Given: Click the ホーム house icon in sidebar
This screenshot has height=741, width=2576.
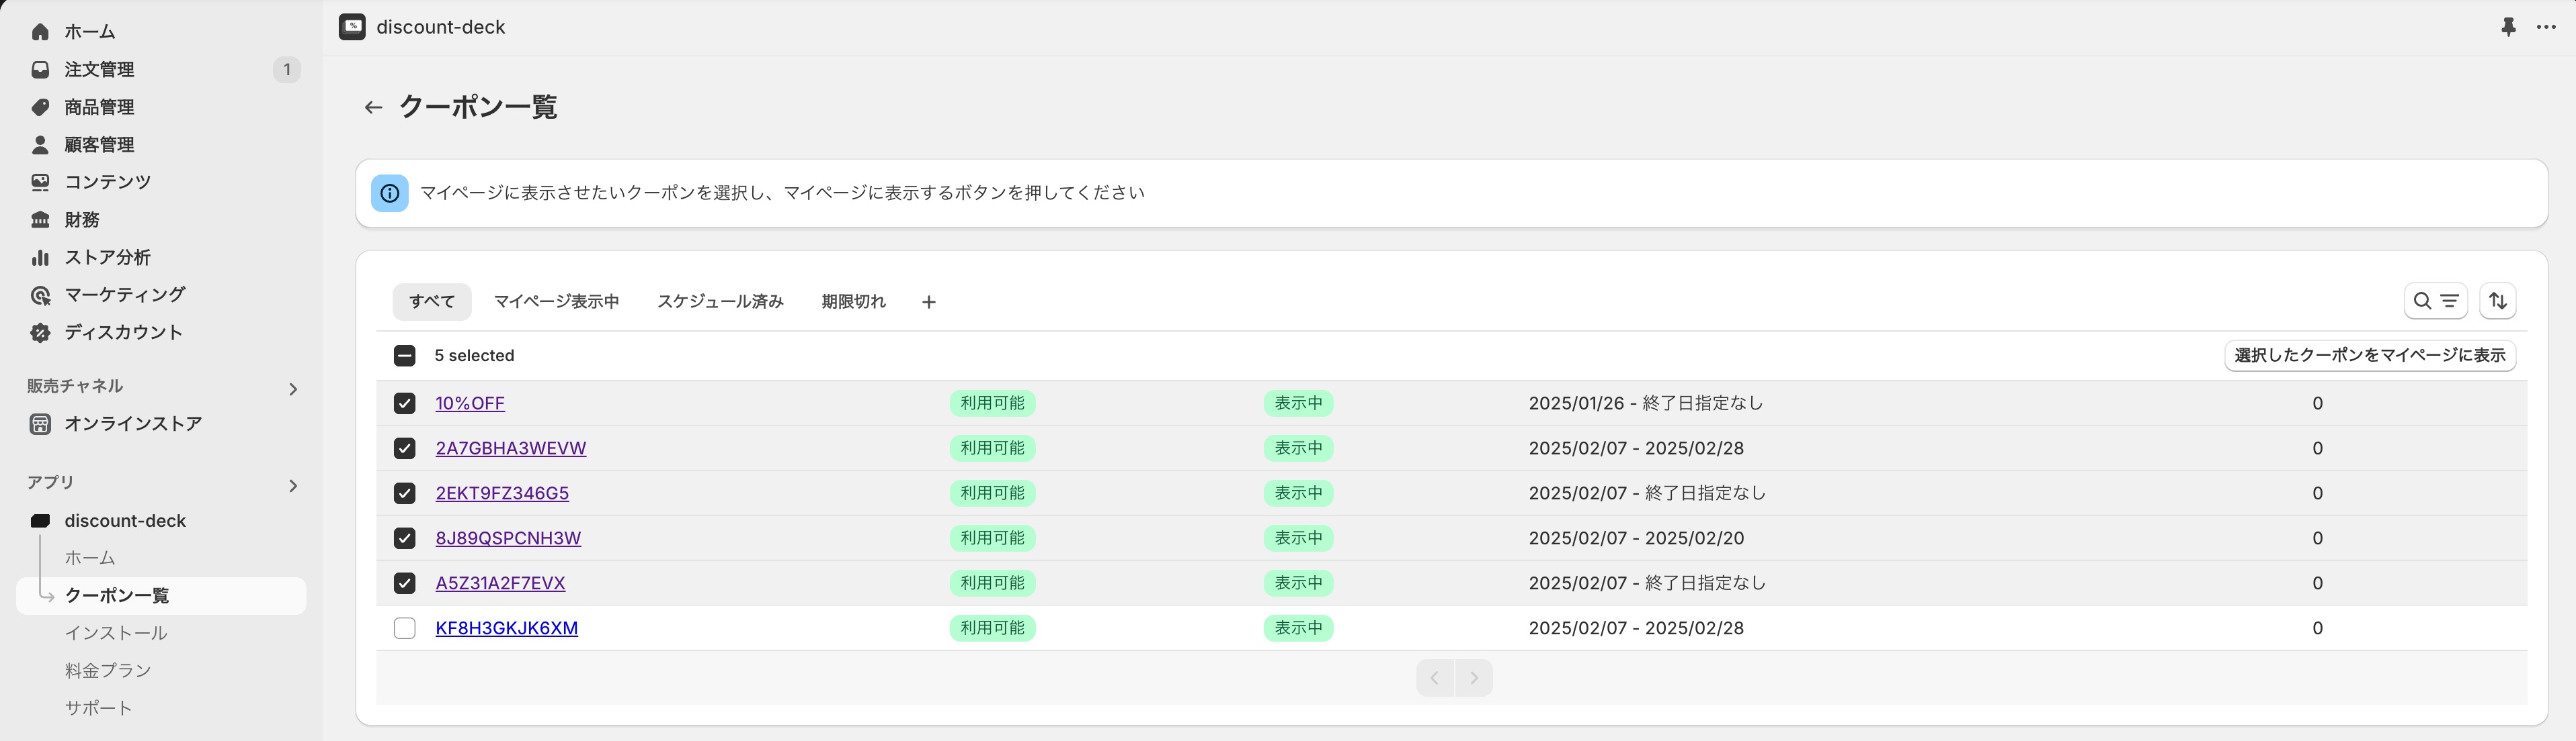Looking at the screenshot, I should pyautogui.click(x=40, y=32).
